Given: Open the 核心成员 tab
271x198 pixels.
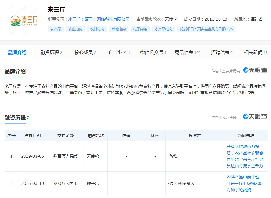Looking at the screenshot, I should pos(85,52).
